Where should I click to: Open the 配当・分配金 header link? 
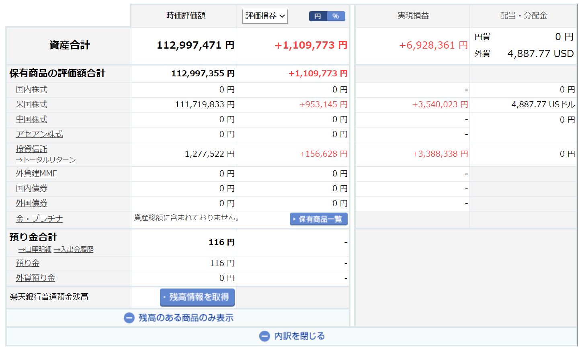pyautogui.click(x=523, y=16)
